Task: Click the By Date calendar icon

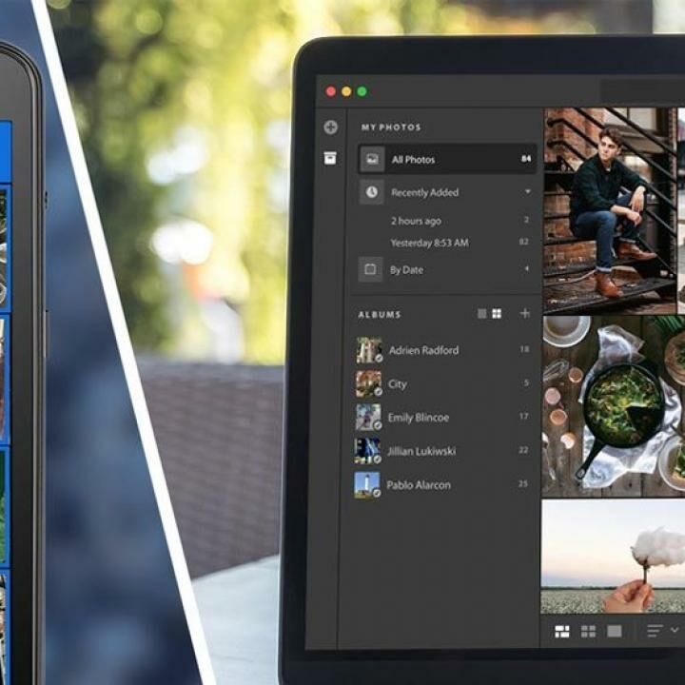Action: click(370, 269)
